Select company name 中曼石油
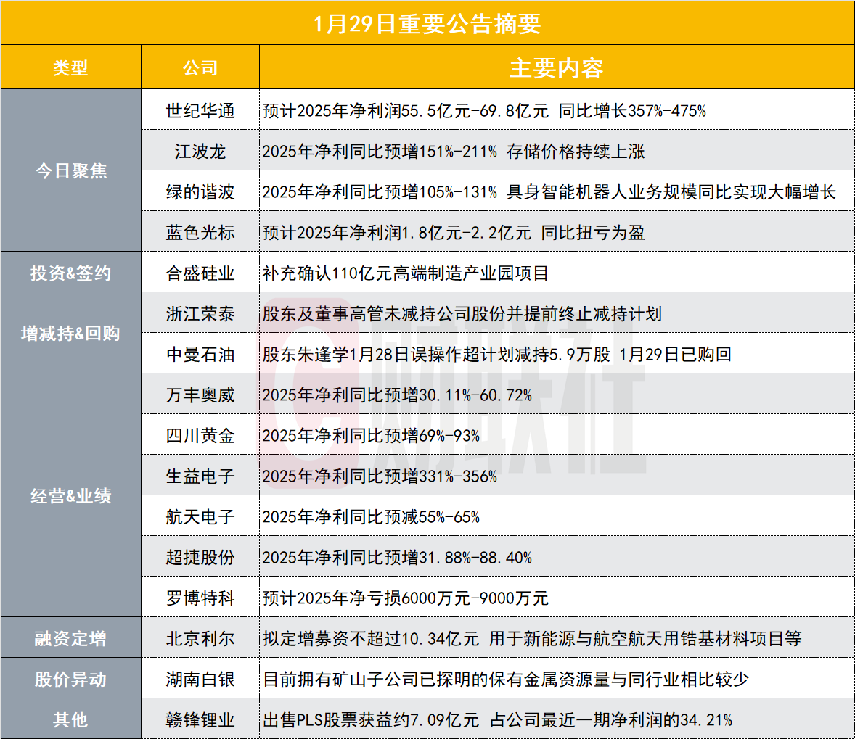The width and height of the screenshot is (855, 739). pos(200,354)
